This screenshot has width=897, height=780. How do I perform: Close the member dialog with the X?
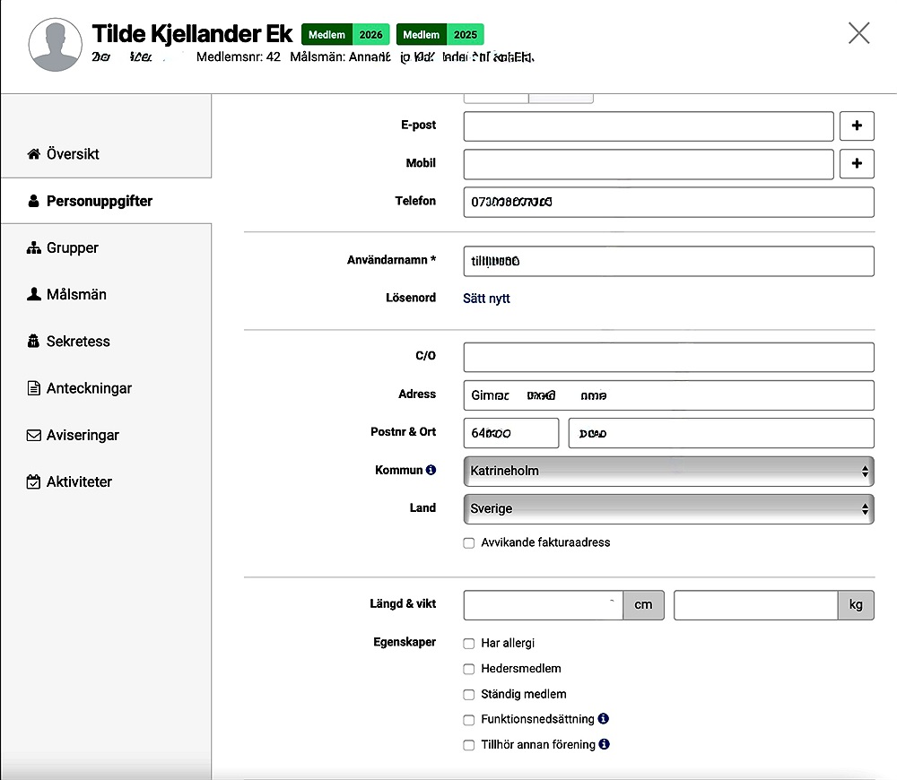(x=858, y=33)
